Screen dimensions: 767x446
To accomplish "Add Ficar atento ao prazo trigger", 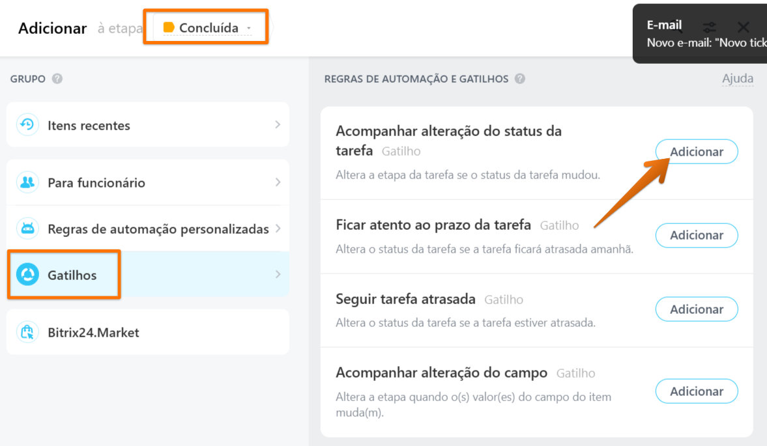I will (x=697, y=235).
